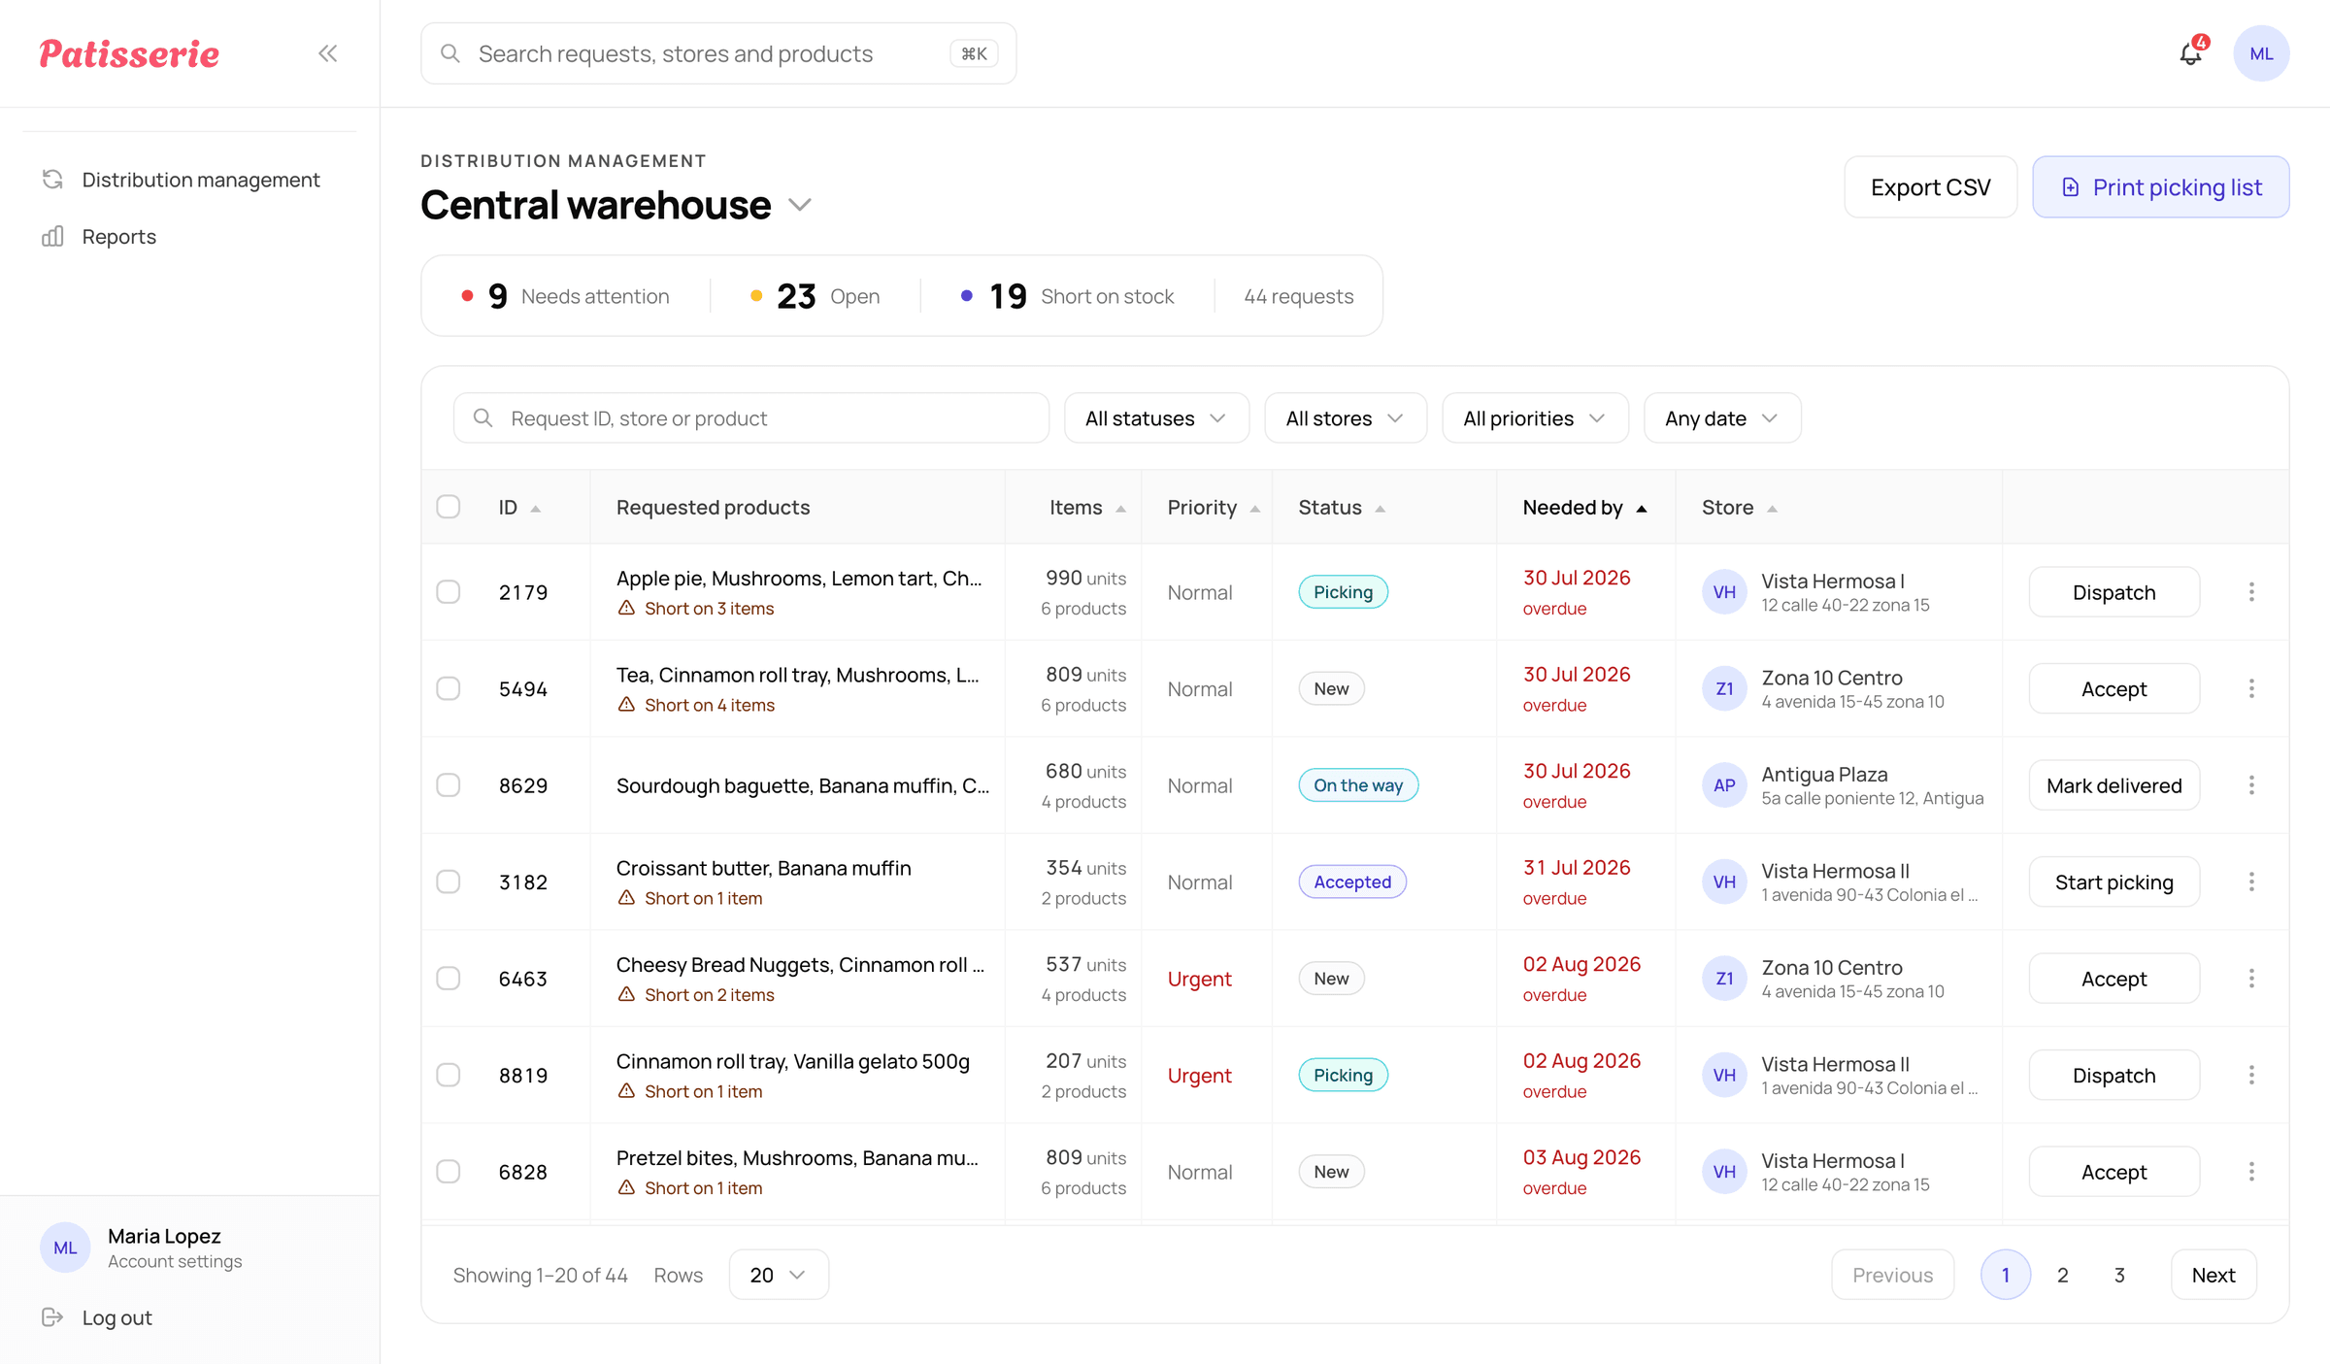Open more options for request 3182
Image resolution: width=2330 pixels, height=1364 pixels.
(x=2251, y=882)
